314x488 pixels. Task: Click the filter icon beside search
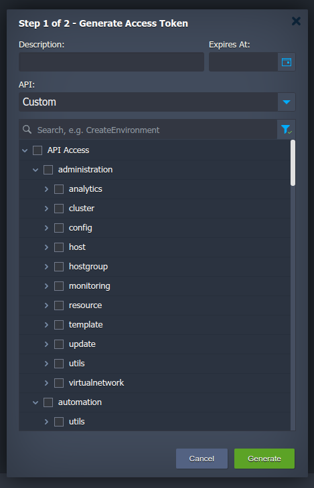(286, 130)
